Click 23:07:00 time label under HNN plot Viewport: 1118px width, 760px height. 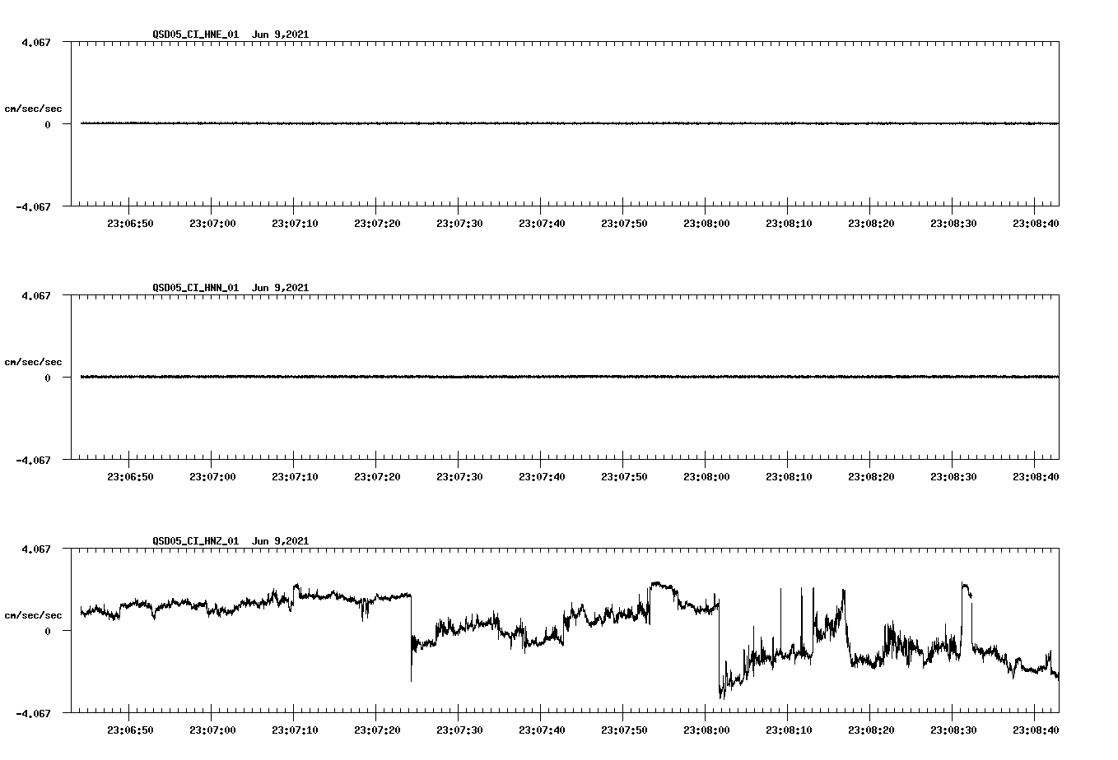click(x=212, y=477)
